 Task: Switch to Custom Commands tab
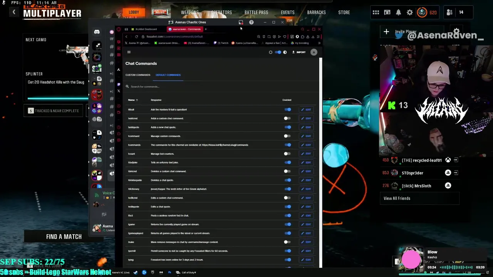[138, 75]
